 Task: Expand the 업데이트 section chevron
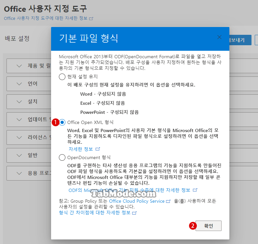click(x=19, y=120)
